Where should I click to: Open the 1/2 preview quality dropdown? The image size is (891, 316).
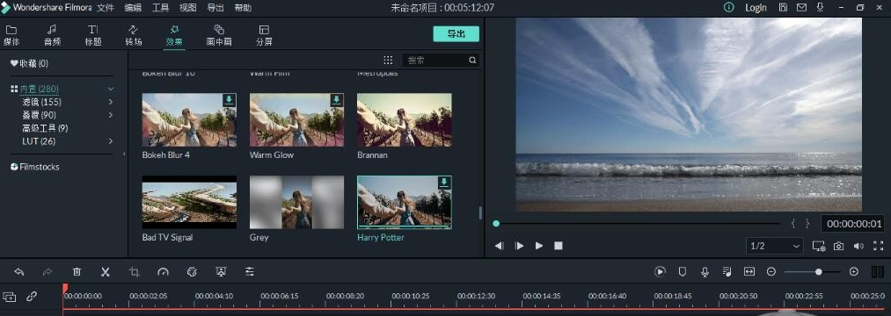[x=775, y=246]
